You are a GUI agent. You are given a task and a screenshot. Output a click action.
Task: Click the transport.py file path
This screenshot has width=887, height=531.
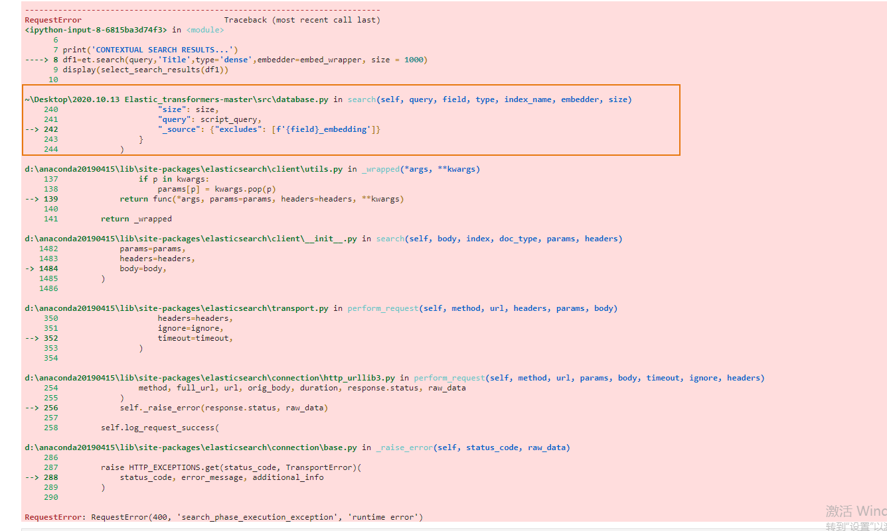(179, 308)
